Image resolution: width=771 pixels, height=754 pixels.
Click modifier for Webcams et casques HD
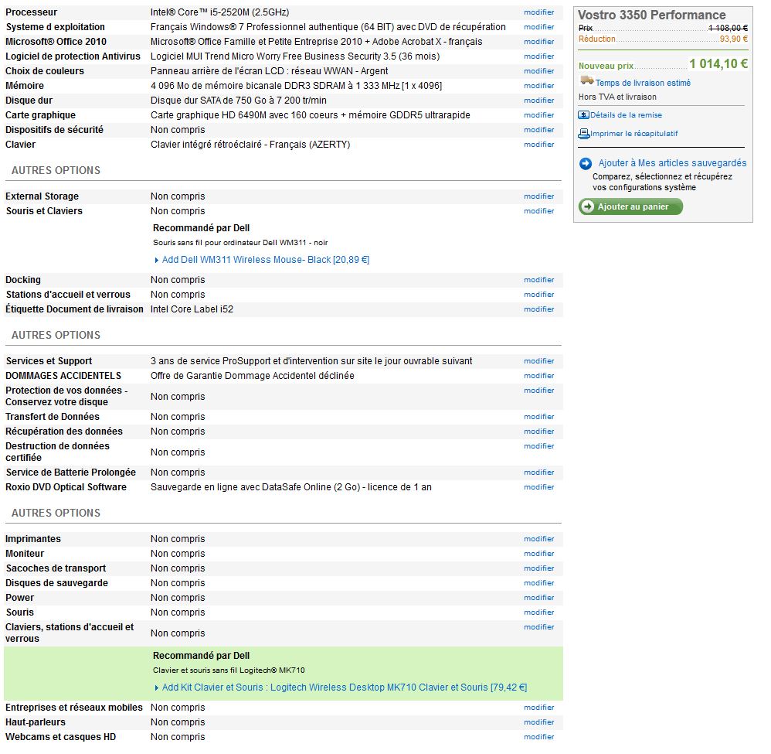point(538,737)
